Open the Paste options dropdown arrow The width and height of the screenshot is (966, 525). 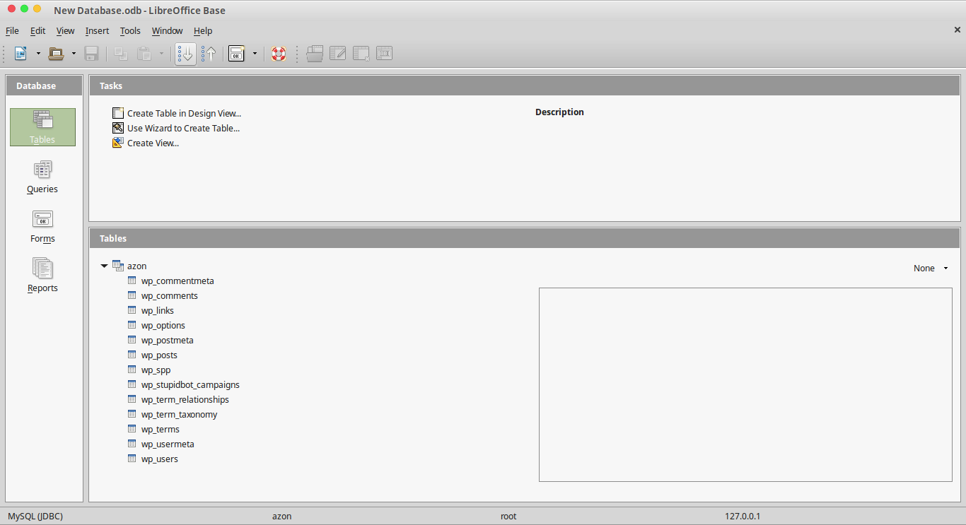click(161, 54)
